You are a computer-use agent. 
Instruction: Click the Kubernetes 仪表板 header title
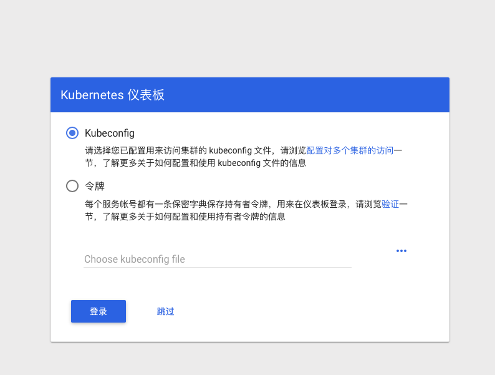tap(112, 95)
